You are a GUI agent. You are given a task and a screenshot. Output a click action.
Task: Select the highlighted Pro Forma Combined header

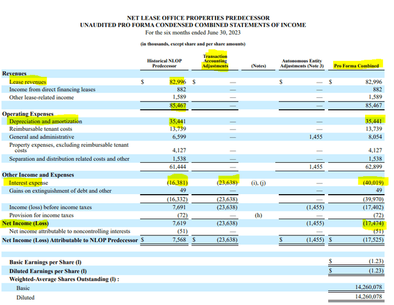(x=356, y=65)
